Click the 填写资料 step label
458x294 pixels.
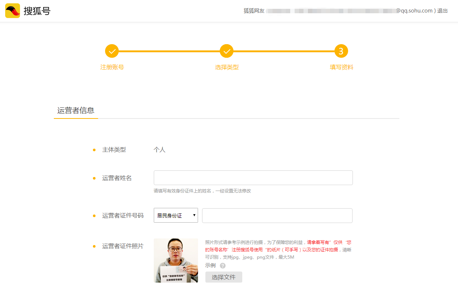tap(341, 68)
